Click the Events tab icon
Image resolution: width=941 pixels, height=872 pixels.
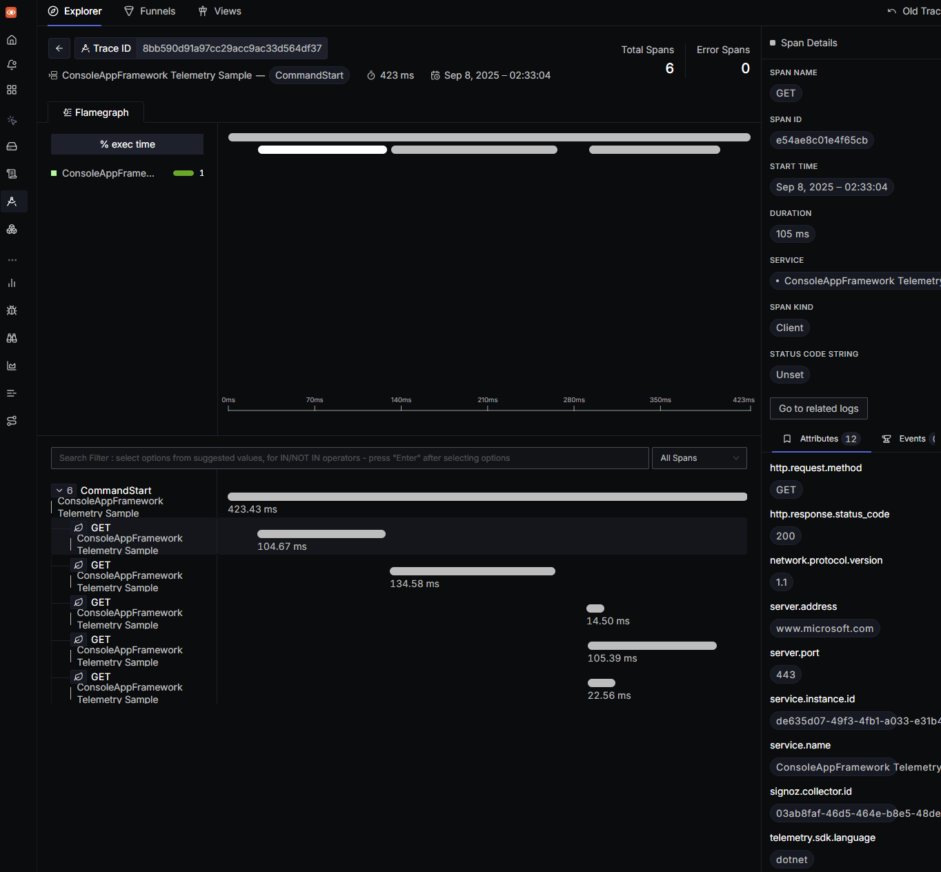click(x=886, y=439)
